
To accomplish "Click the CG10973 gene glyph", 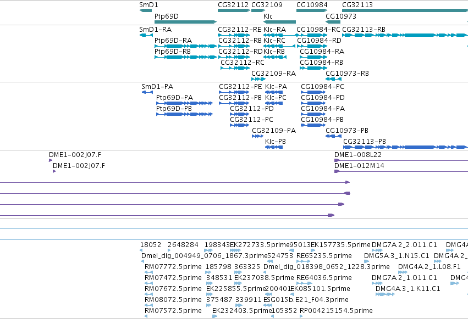I will pyautogui.click(x=333, y=22).
